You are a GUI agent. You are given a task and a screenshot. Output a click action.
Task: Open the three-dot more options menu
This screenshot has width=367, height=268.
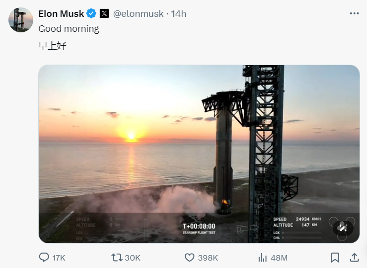click(x=354, y=13)
